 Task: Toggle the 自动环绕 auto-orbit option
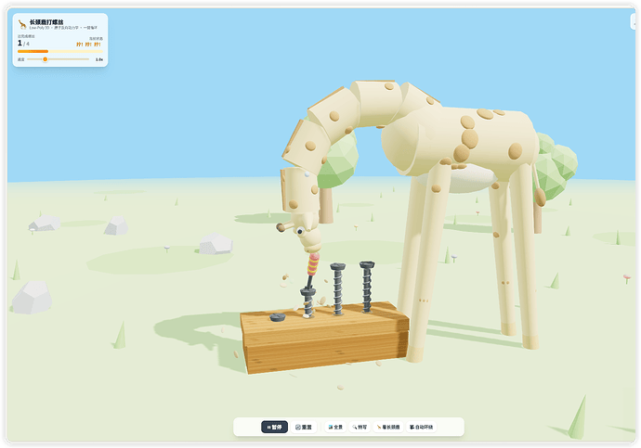(421, 428)
